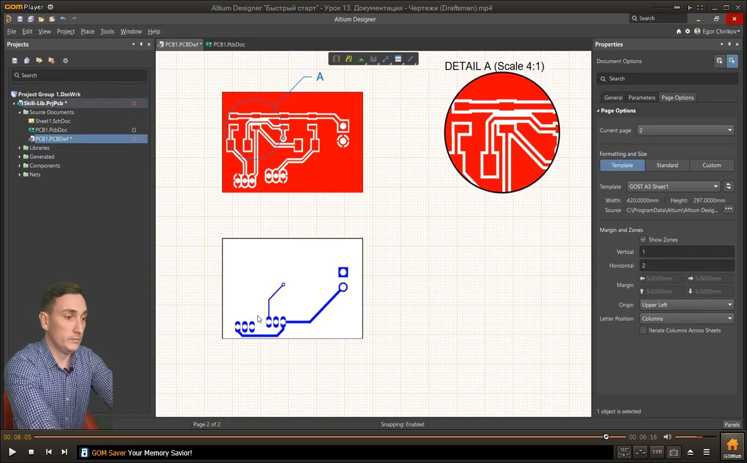Select the line drawing tool in active bar
This screenshot has width=747, height=463.
point(411,59)
